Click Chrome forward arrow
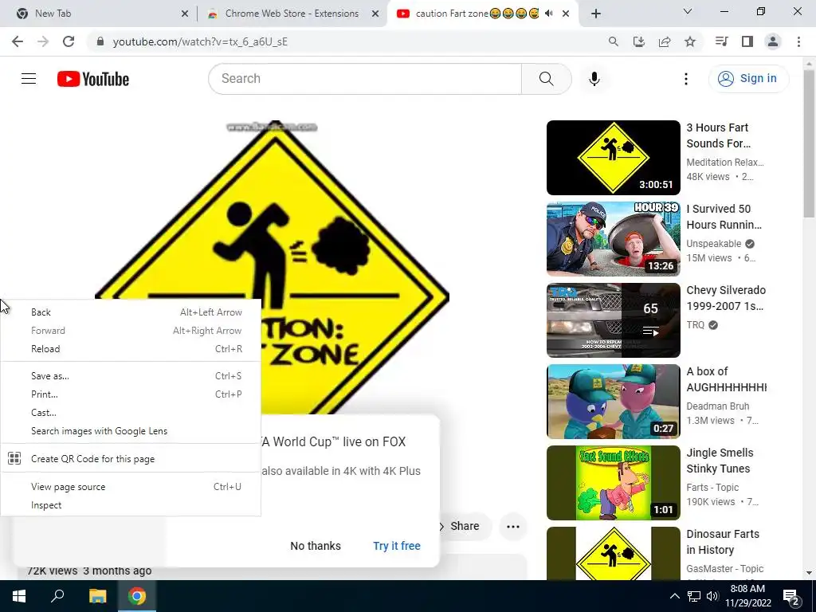This screenshot has height=612, width=816. point(43,41)
